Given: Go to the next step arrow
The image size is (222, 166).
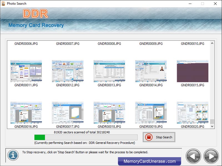Looking at the screenshot, I should coord(211,156).
